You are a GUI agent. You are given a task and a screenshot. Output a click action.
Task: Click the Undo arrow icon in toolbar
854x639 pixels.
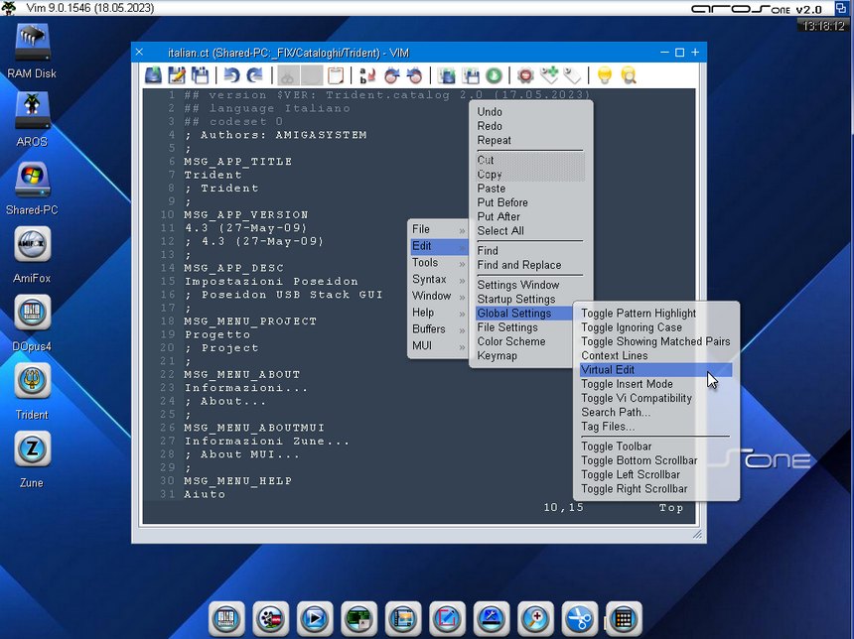point(231,75)
